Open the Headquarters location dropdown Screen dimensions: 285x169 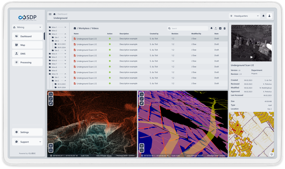[x=245, y=16]
